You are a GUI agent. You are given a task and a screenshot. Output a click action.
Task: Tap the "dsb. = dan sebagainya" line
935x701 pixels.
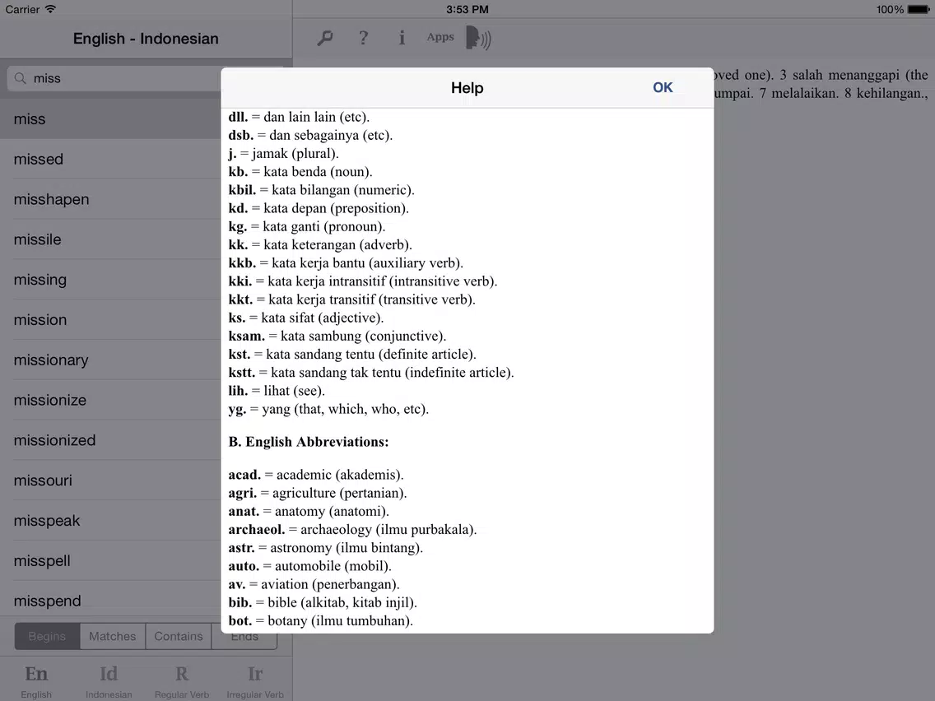pos(310,135)
